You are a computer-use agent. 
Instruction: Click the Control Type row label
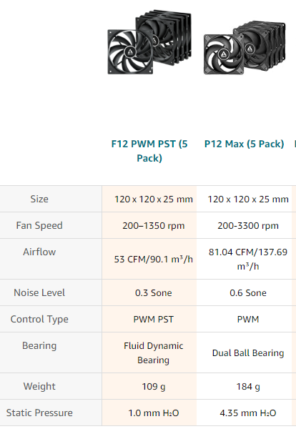[39, 319]
